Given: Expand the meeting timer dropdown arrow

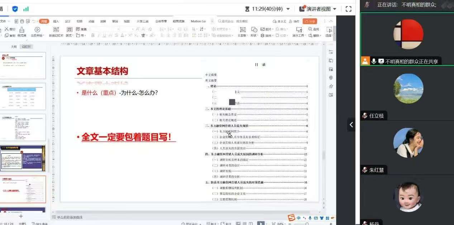Looking at the screenshot, I should 288,9.
